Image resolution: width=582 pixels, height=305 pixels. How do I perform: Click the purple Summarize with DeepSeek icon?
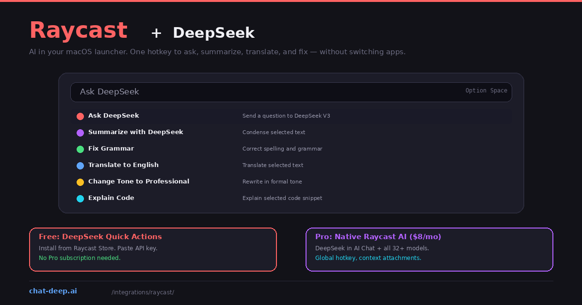(x=81, y=133)
